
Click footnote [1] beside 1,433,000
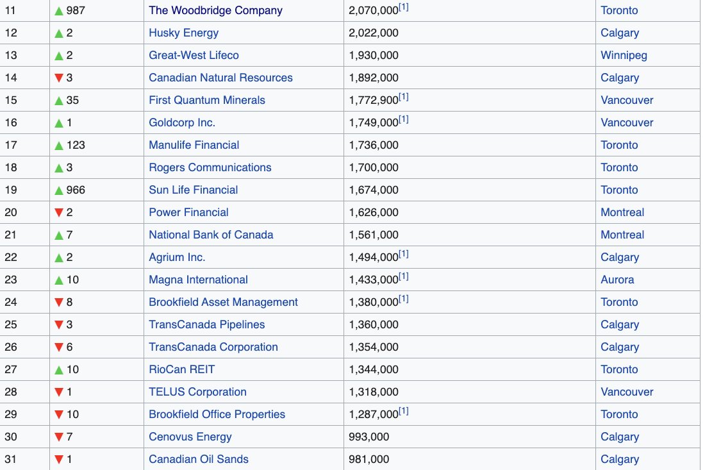click(404, 277)
